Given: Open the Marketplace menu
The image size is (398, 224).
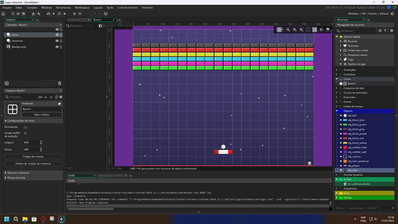Looking at the screenshot, I should (82, 8).
